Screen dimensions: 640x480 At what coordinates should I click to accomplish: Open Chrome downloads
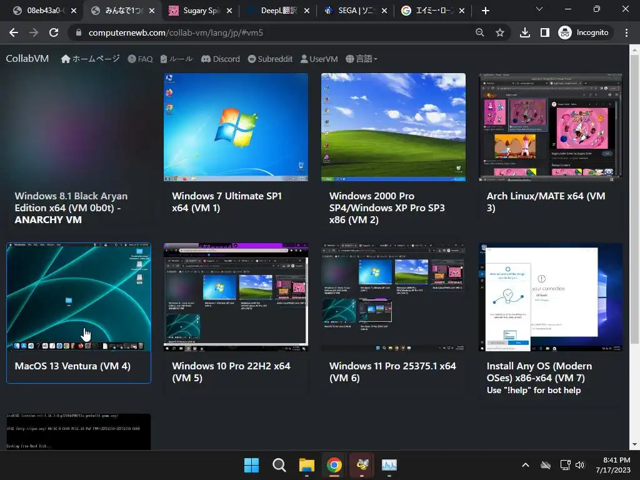(x=525, y=32)
